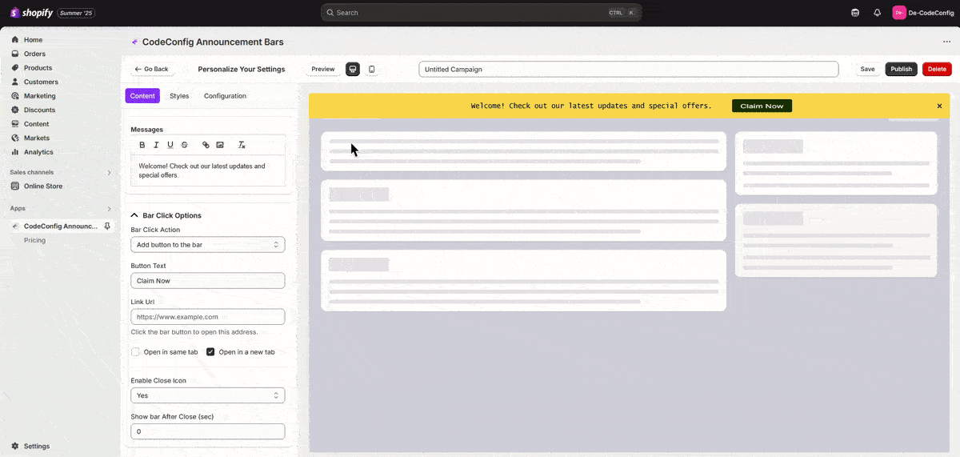Click the Preview button
Screen dimensions: 960x457
(323, 70)
